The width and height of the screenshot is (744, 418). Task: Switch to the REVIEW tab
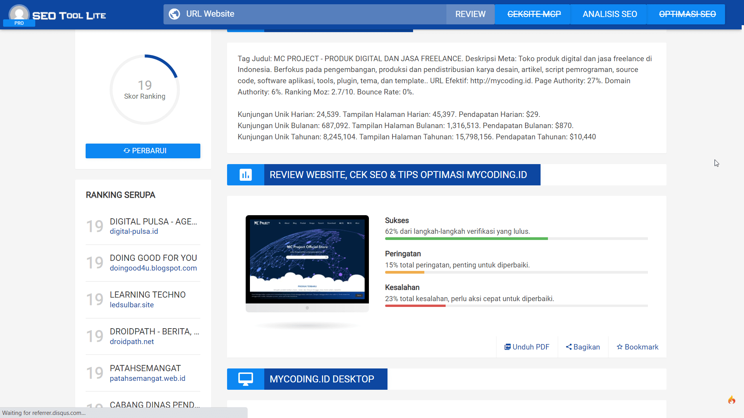(470, 14)
